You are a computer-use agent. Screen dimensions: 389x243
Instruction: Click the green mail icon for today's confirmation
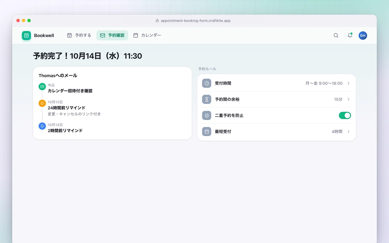tap(42, 87)
